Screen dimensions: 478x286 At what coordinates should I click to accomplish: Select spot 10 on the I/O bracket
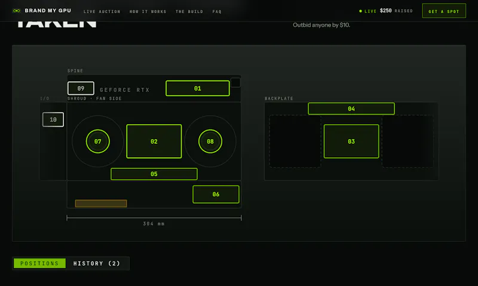tap(53, 119)
